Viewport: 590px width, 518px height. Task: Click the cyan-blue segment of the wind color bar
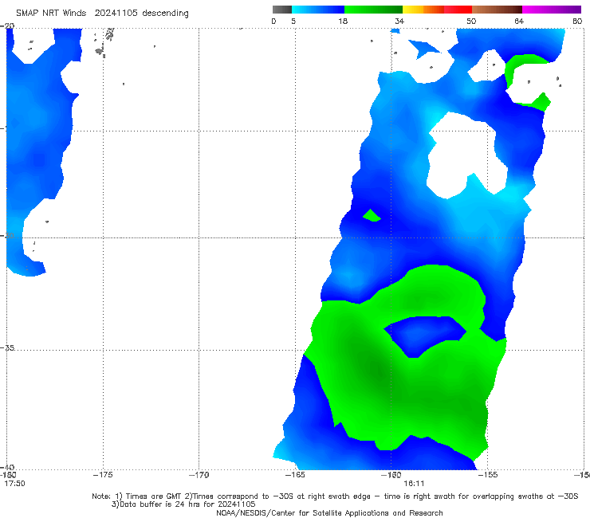(318, 10)
